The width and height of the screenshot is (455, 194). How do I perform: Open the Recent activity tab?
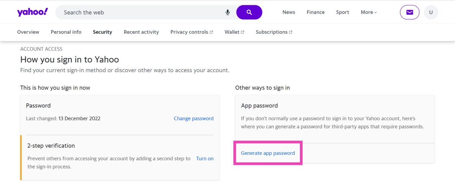click(141, 32)
